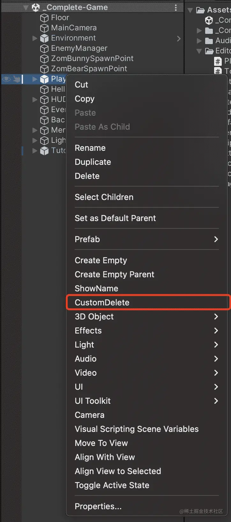The width and height of the screenshot is (231, 522).
Task: Toggle scene picking hand icon for Player row
Action: point(17,79)
